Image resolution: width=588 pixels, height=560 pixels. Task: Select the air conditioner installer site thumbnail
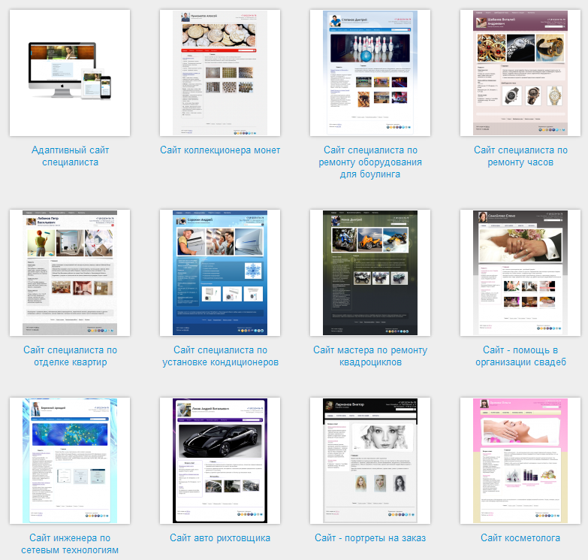220,272
